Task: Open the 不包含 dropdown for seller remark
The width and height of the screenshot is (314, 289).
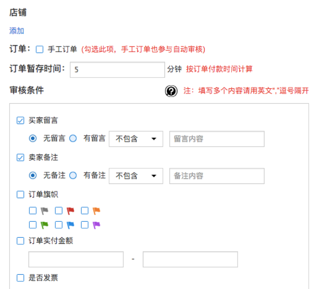Action: click(136, 176)
